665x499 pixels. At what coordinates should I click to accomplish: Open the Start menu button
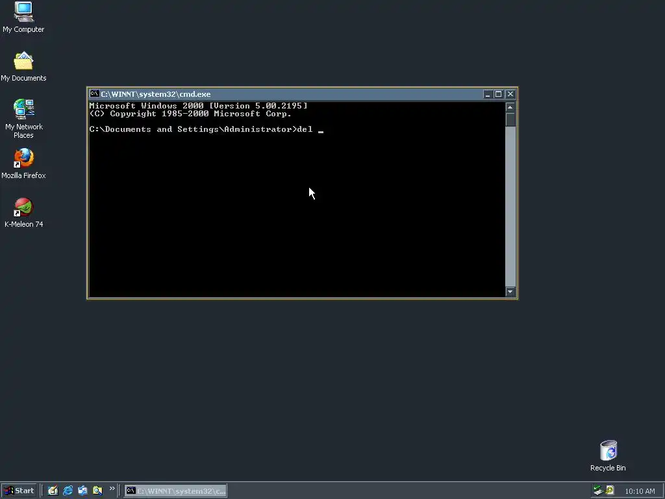[19, 491]
